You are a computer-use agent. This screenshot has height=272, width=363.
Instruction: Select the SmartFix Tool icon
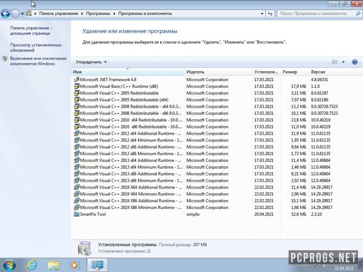point(76,214)
